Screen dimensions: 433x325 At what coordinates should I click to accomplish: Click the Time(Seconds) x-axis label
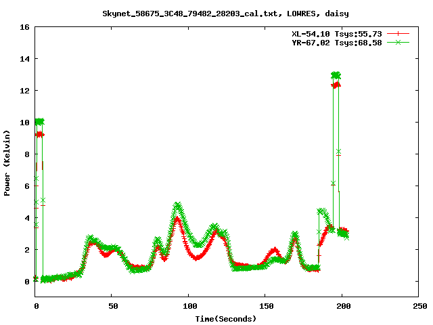[x=226, y=319]
